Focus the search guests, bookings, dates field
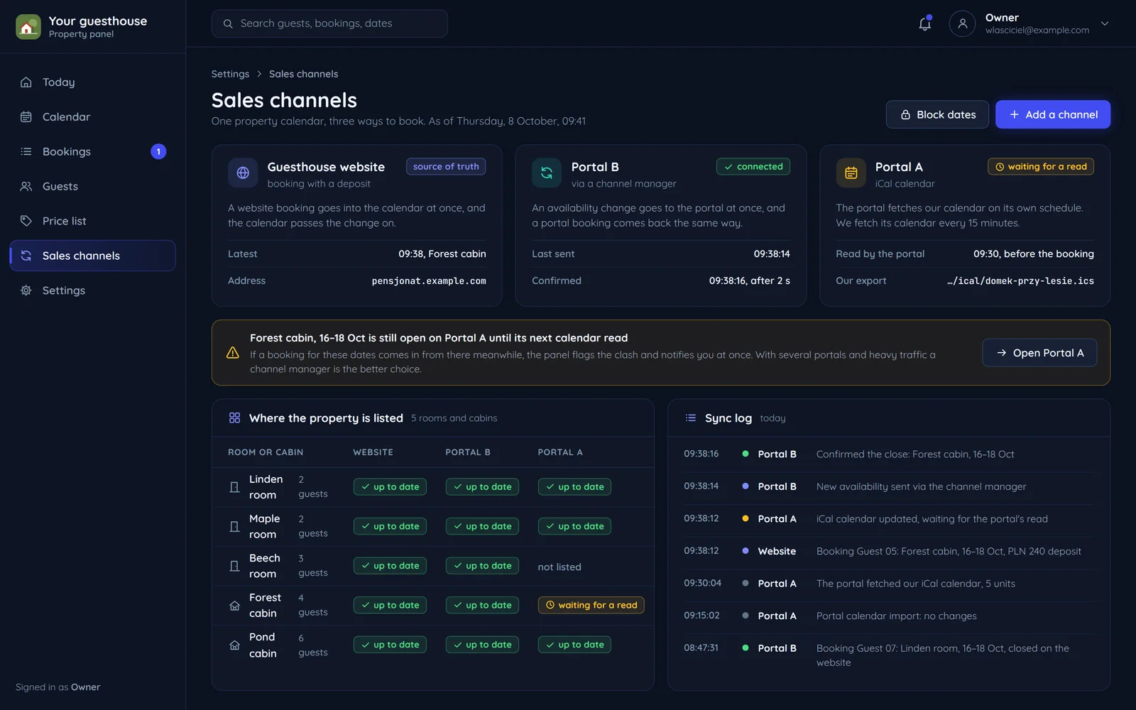Viewport: 1136px width, 710px height. [329, 23]
